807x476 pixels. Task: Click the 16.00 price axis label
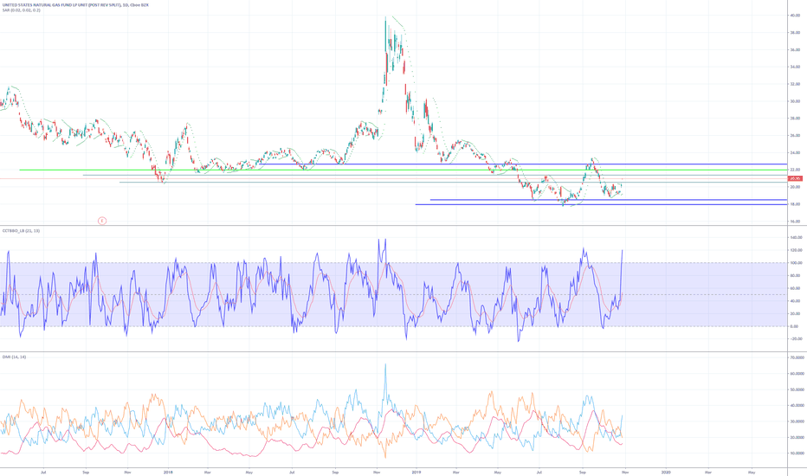[795, 222]
